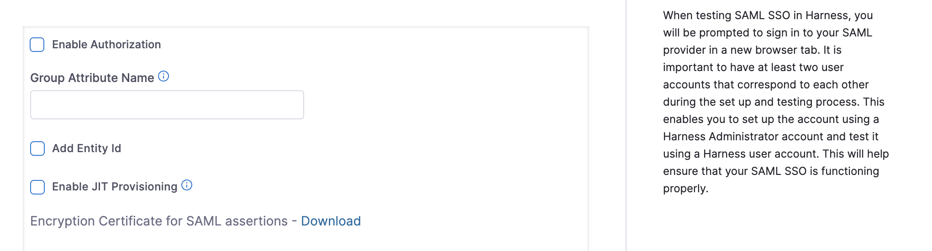Image resolution: width=932 pixels, height=251 pixels.
Task: Click the "Enable Authorization" label text
Action: [x=106, y=45]
